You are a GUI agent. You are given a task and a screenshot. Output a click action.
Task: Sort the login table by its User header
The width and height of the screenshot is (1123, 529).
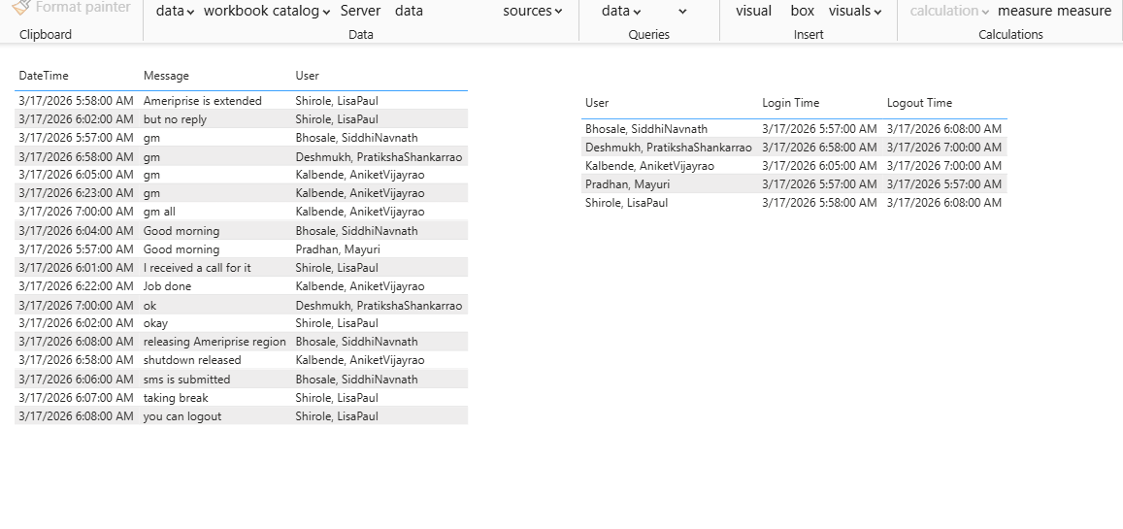point(597,102)
